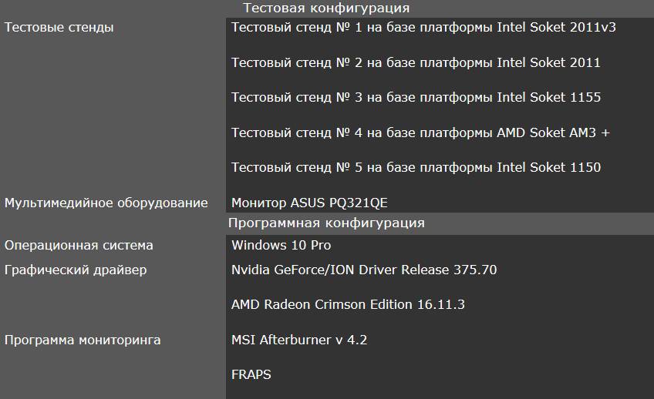Select the "Операционная система" label

click(x=79, y=246)
